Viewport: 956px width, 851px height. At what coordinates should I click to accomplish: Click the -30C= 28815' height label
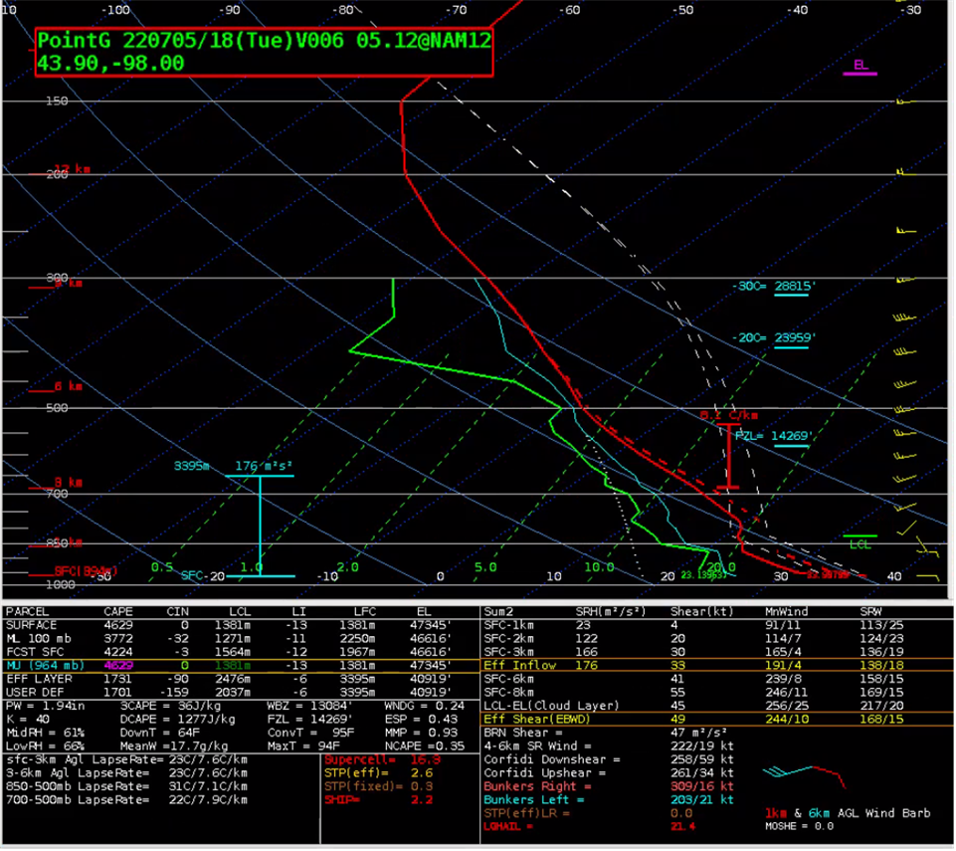(774, 286)
